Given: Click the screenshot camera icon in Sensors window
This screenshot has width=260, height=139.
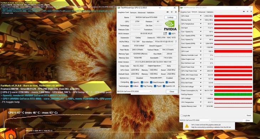Looking at the screenshot, I should pos(244,12).
